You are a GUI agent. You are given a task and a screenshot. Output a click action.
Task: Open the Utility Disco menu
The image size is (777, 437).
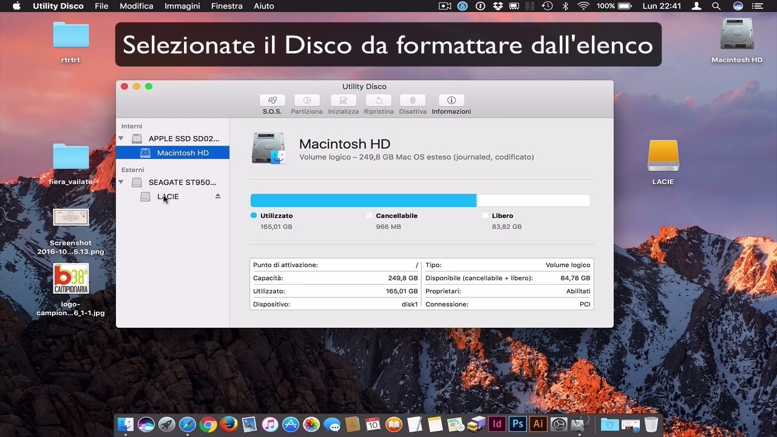[58, 6]
